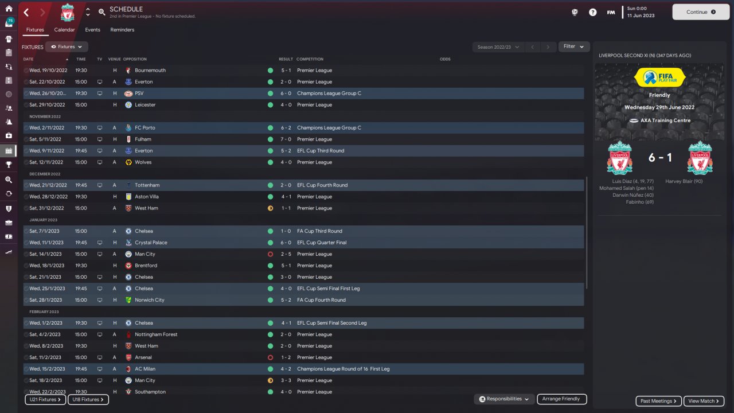Toggle the tick circle for Bournemouth fixture
This screenshot has width=734, height=413.
(26, 71)
